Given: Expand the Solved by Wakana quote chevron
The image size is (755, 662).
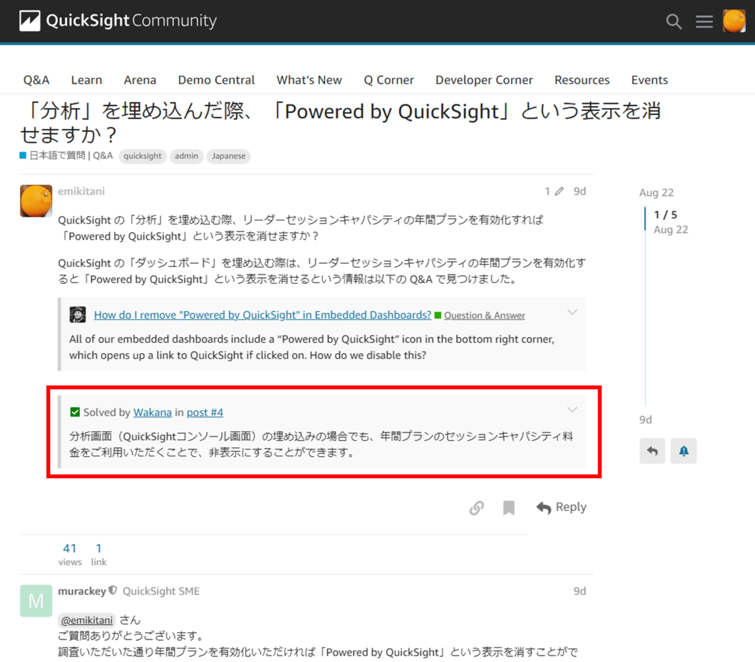Looking at the screenshot, I should (572, 409).
